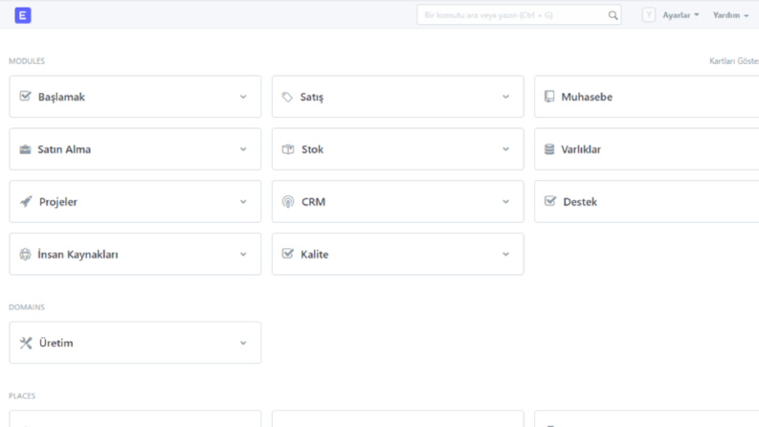Click the Üretim tools icon

(26, 343)
